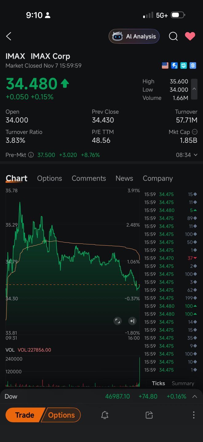Select the Ticks view toggle
The height and width of the screenshot is (442, 203).
158,383
